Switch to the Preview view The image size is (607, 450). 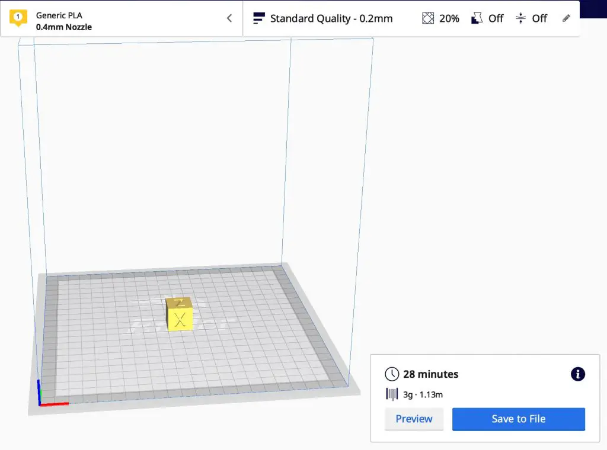point(414,419)
